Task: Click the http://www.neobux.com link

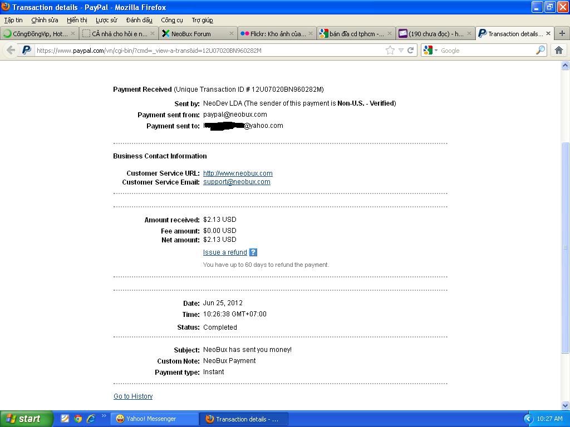Action: [238, 173]
